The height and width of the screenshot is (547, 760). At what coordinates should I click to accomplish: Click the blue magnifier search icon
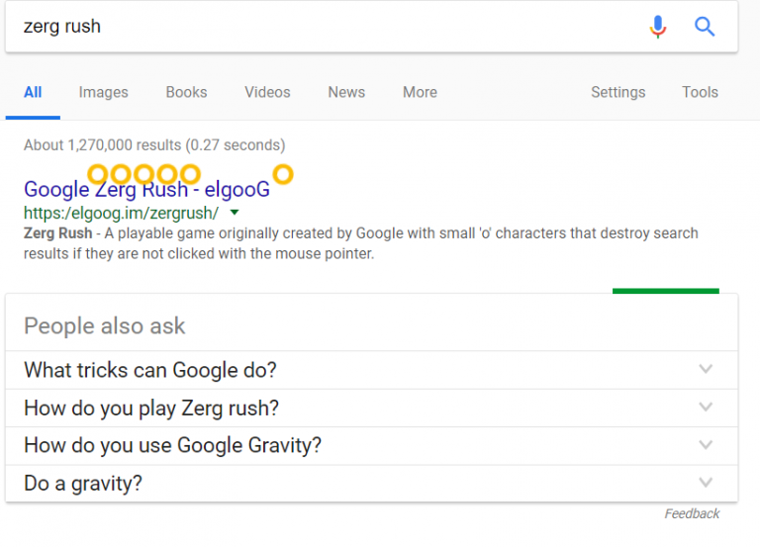click(x=705, y=27)
